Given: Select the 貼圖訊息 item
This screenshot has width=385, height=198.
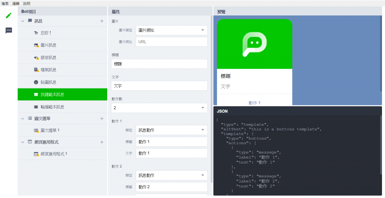Looking at the screenshot, I should (x=62, y=82).
